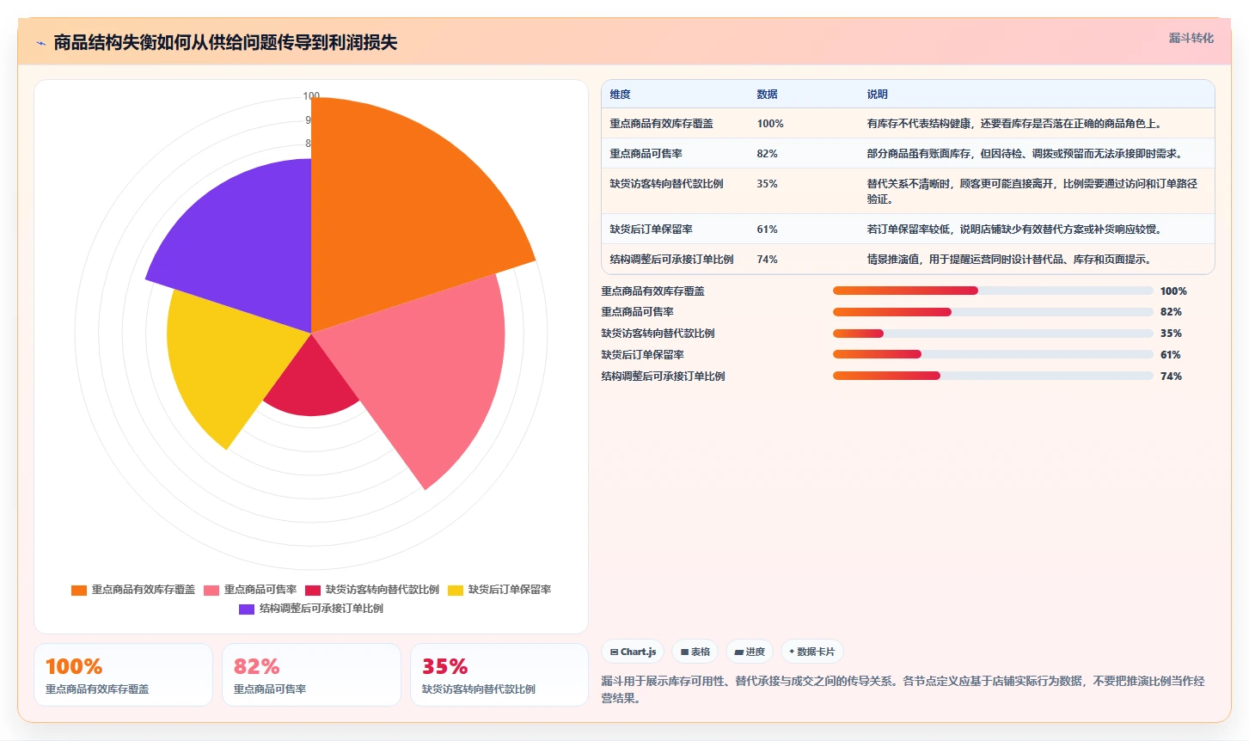
Task: Click the 82% data card
Action: click(311, 675)
